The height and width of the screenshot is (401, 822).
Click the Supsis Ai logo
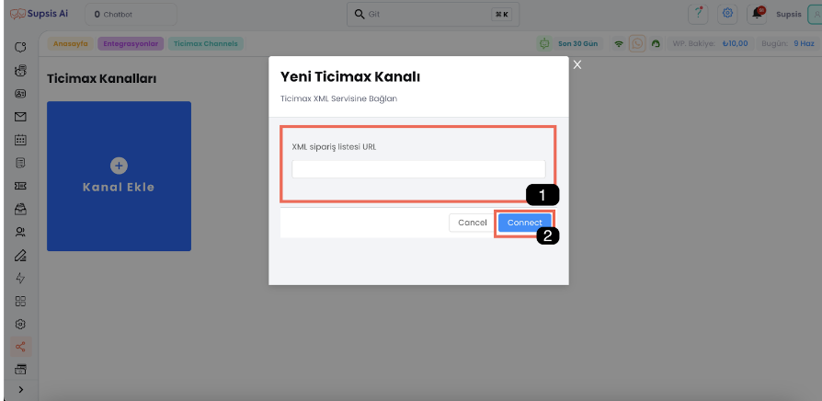pos(39,14)
